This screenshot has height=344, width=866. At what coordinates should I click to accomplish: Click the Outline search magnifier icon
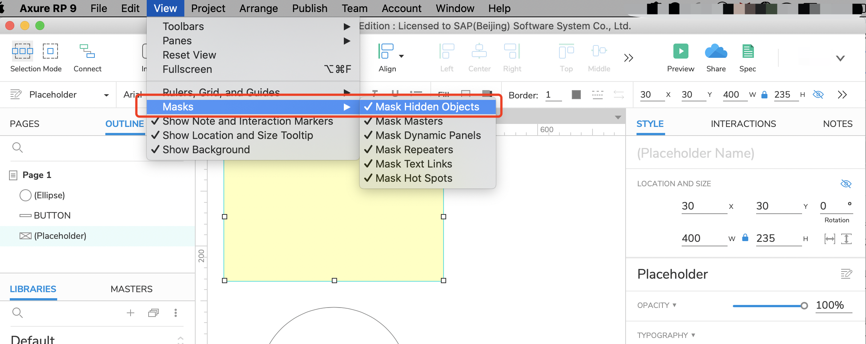[x=17, y=148]
